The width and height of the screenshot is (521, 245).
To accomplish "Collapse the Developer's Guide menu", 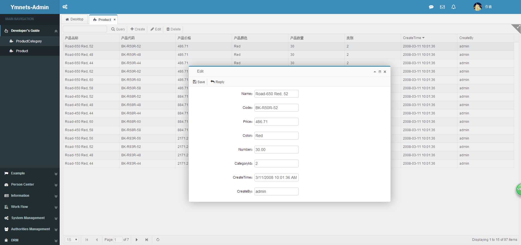I will (30, 31).
